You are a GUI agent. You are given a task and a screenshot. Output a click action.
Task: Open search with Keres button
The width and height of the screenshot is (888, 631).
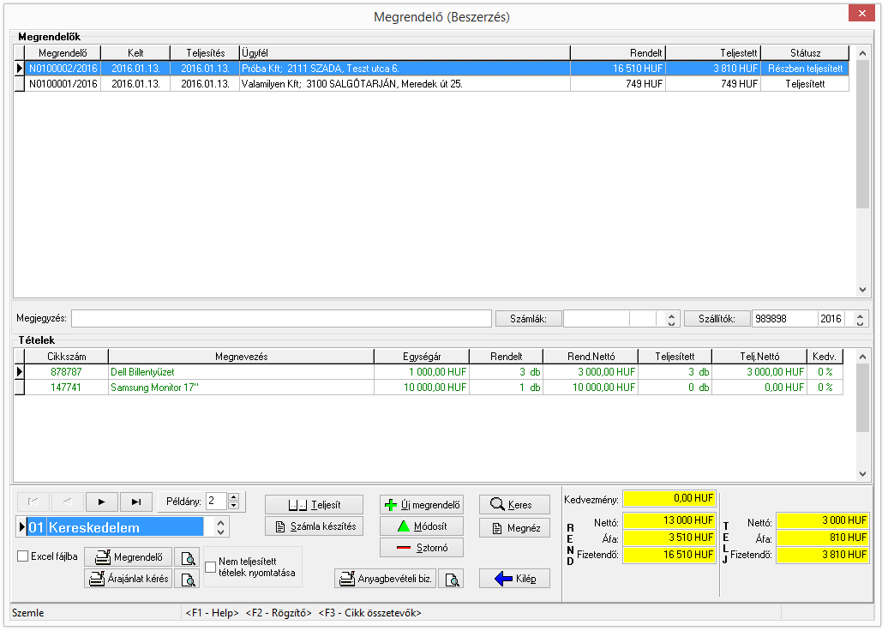[x=515, y=505]
